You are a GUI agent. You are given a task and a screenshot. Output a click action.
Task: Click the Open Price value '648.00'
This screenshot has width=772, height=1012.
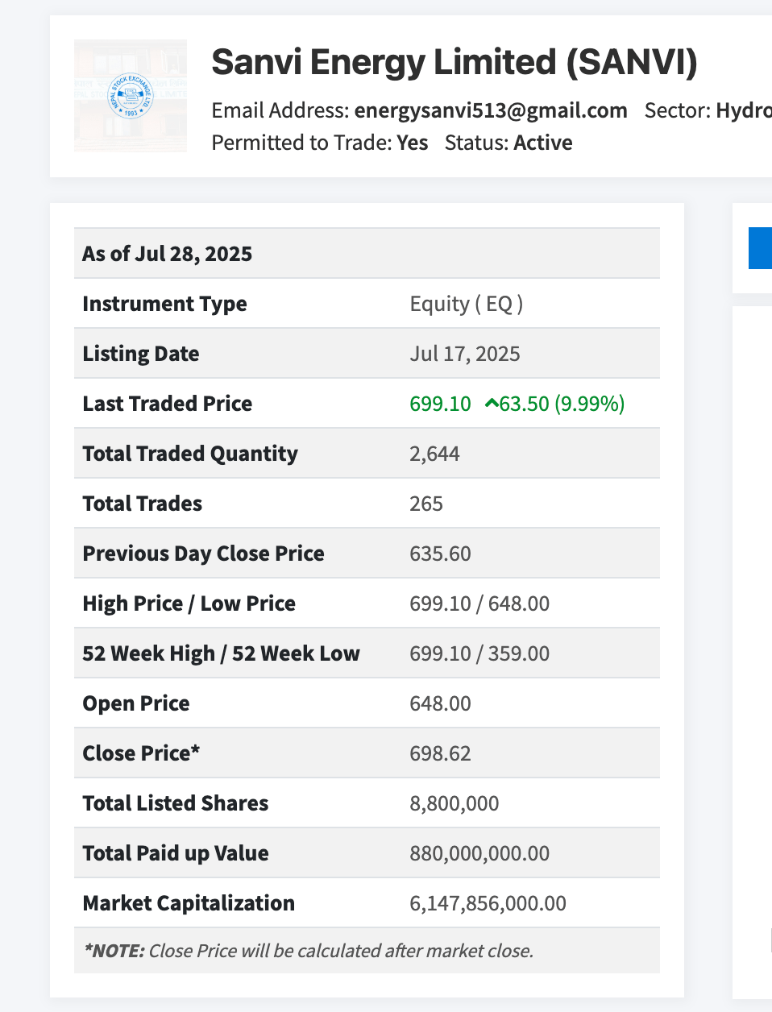[441, 703]
